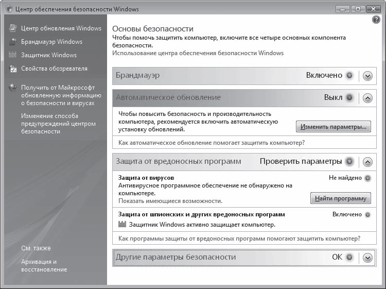
Task: Click the globe icon beside Microsoft info link
Action: [x=13, y=87]
